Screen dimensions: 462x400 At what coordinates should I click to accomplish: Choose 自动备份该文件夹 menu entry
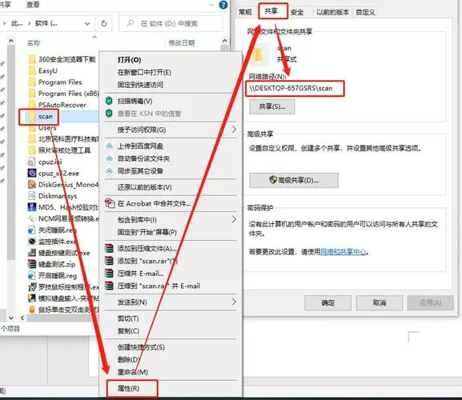(143, 158)
